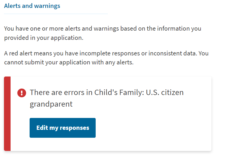Image resolution: width=250 pixels, height=157 pixels.
Task: Click the red vertical bar on alert card
Action: click(x=7, y=114)
